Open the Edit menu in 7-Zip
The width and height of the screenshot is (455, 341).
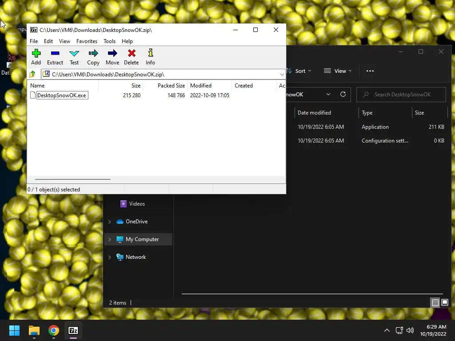point(48,41)
